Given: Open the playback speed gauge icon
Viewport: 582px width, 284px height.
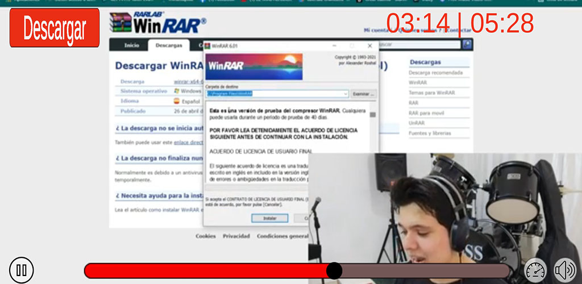Looking at the screenshot, I should (535, 270).
